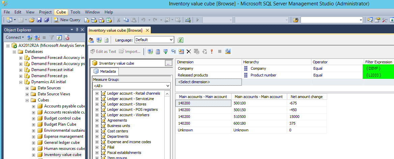Image resolution: width=394 pixels, height=159 pixels.
Task: Open the Language dropdown
Action: click(171, 40)
